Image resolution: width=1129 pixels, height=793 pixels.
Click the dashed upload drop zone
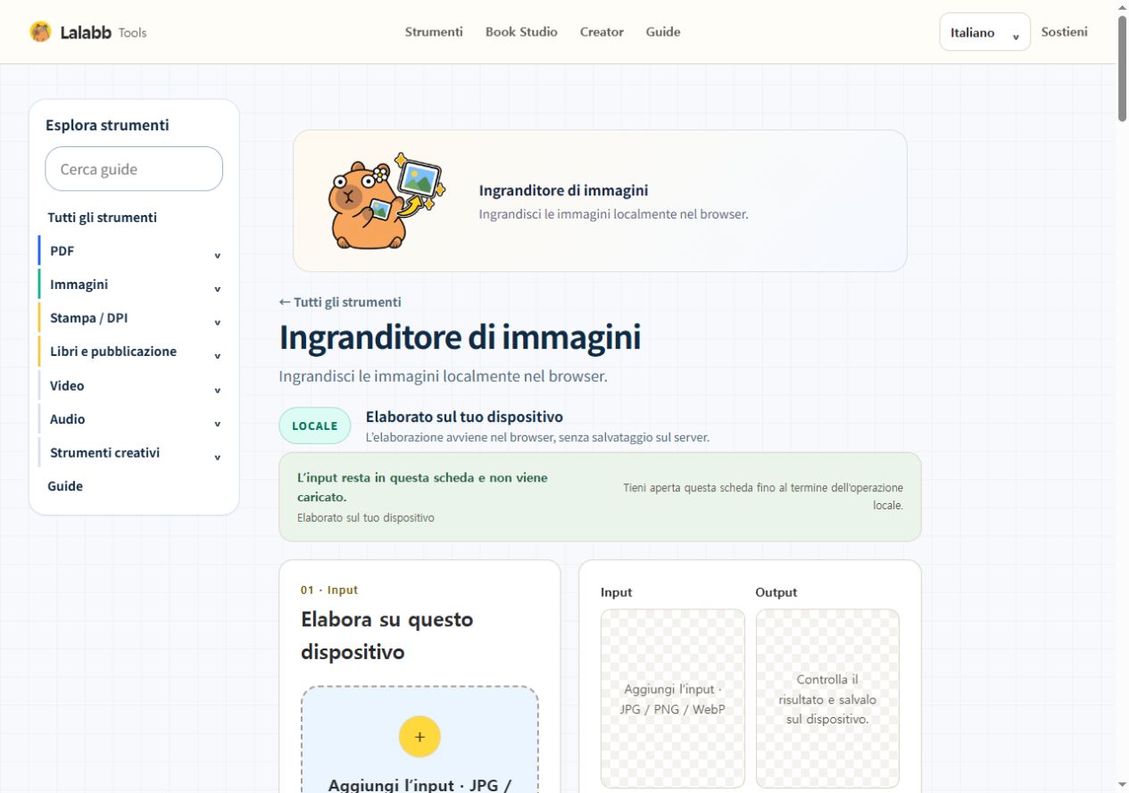pyautogui.click(x=419, y=739)
